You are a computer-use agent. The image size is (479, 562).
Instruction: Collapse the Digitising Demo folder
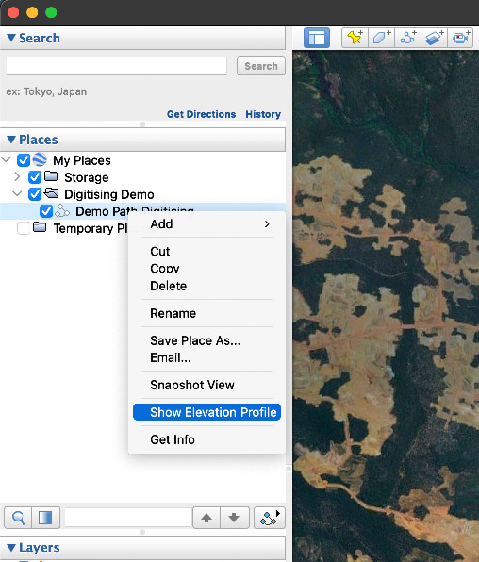[17, 194]
